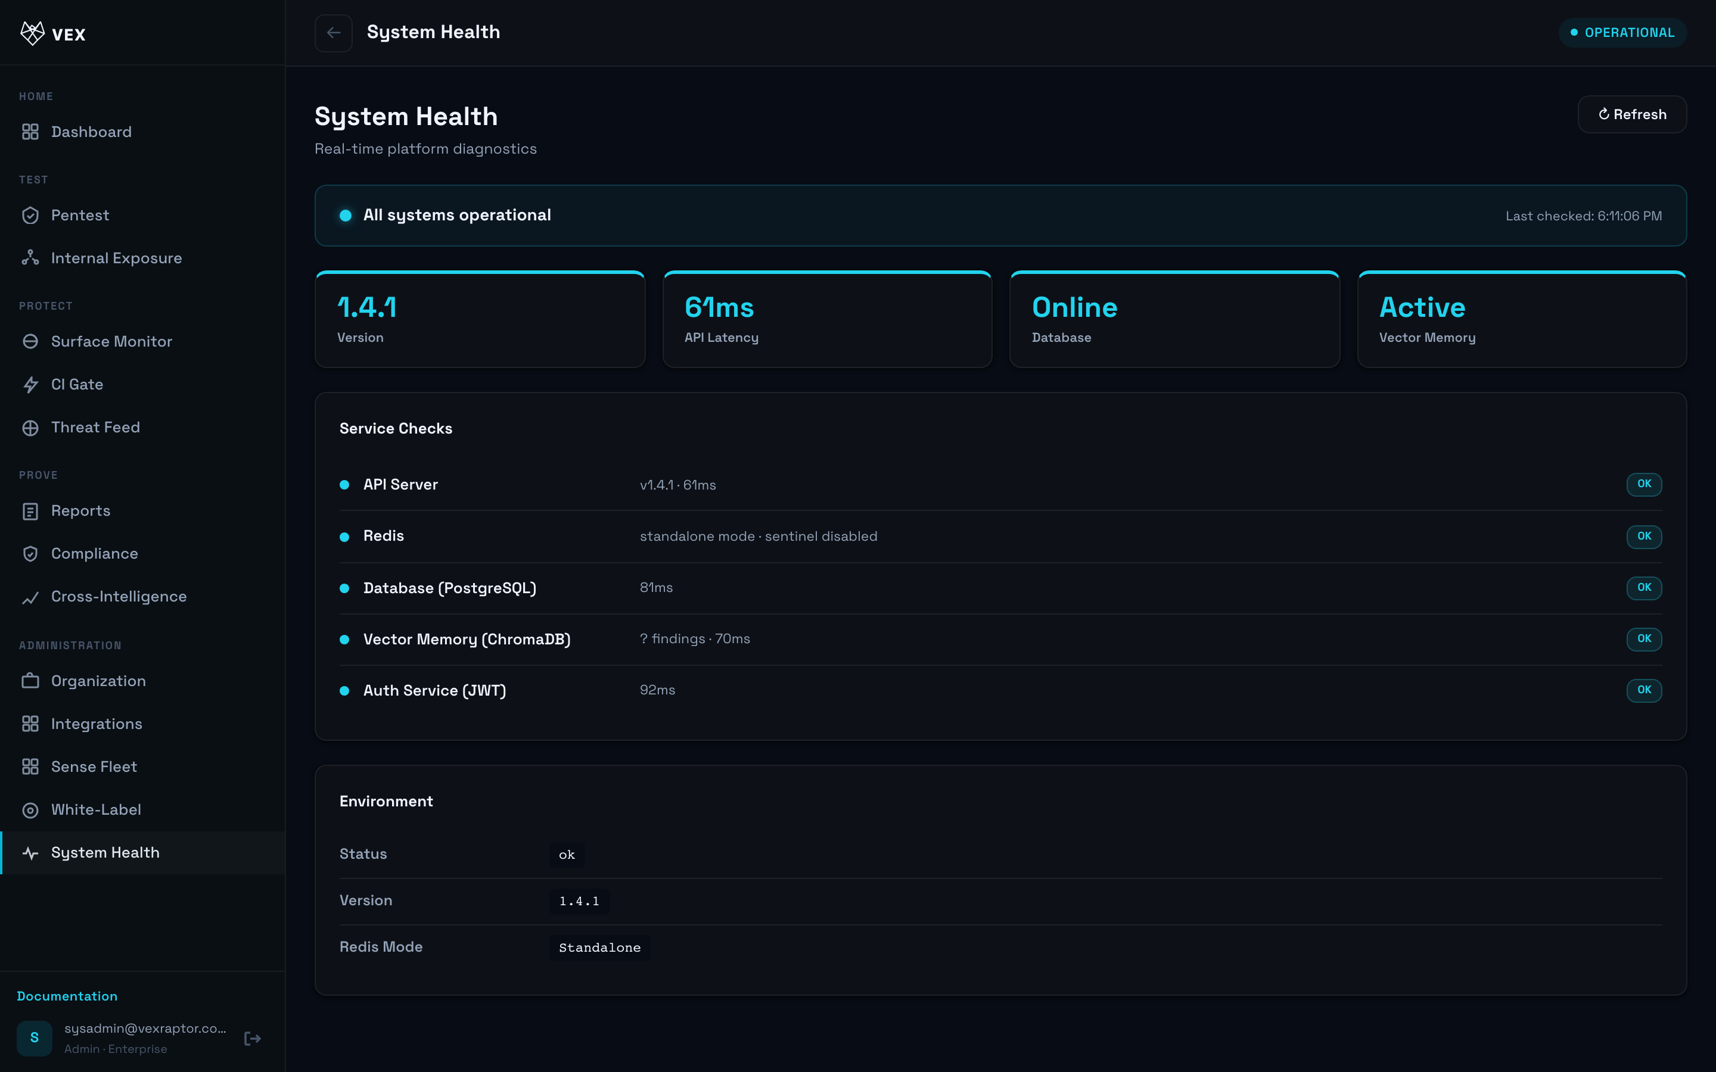Open the Pentest menu item
The height and width of the screenshot is (1072, 1716).
click(x=142, y=216)
